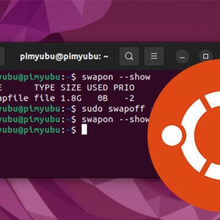The width and height of the screenshot is (220, 220).
Task: Click the 1.8G size value
Action: pyautogui.click(x=71, y=98)
